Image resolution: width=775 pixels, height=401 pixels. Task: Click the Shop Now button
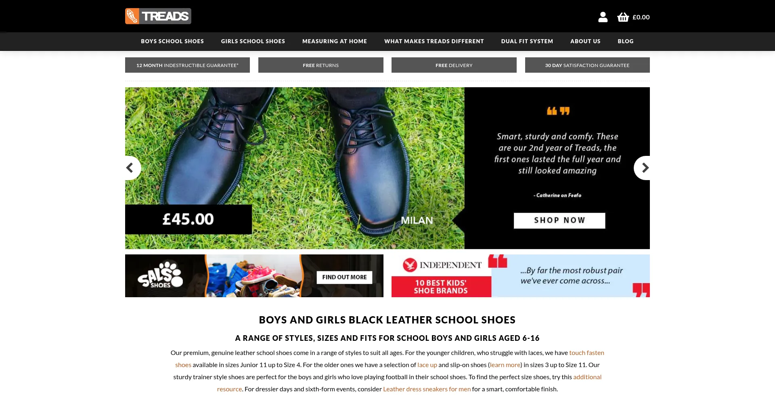[559, 220]
